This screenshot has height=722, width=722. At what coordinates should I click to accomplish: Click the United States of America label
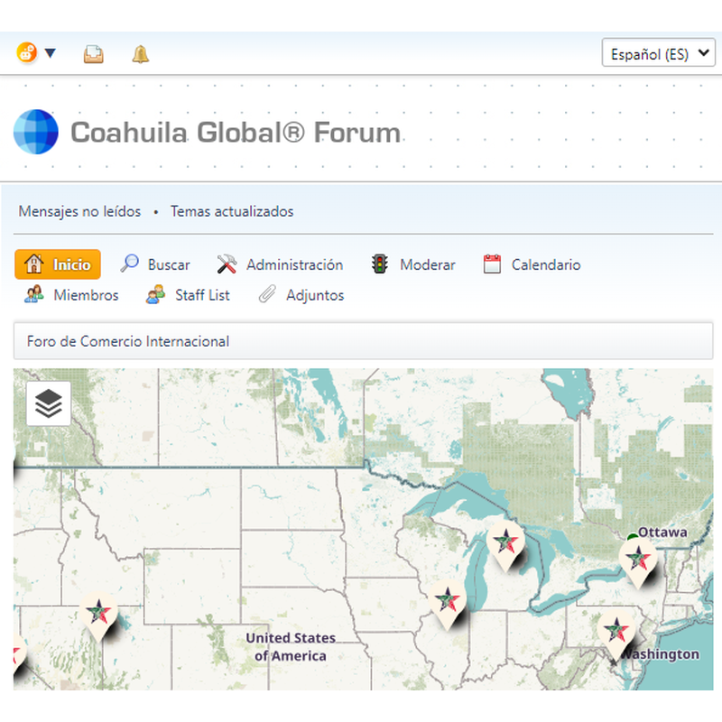[x=291, y=646]
